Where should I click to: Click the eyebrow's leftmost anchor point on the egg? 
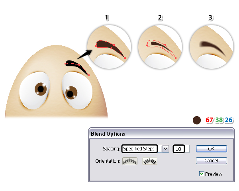(66, 64)
